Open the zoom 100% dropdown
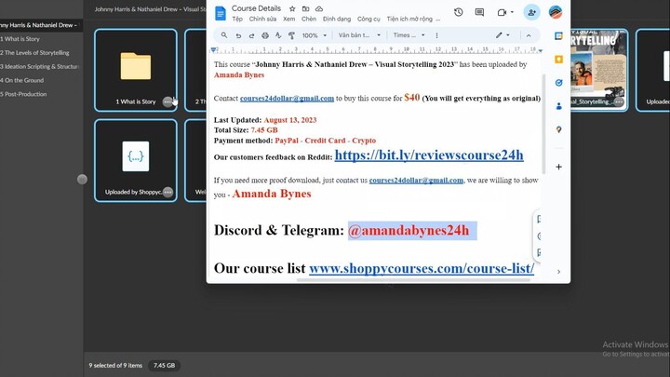Screen dimensions: 670x377 point(315,35)
